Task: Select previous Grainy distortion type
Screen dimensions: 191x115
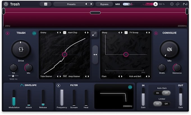Action: pos(58,32)
